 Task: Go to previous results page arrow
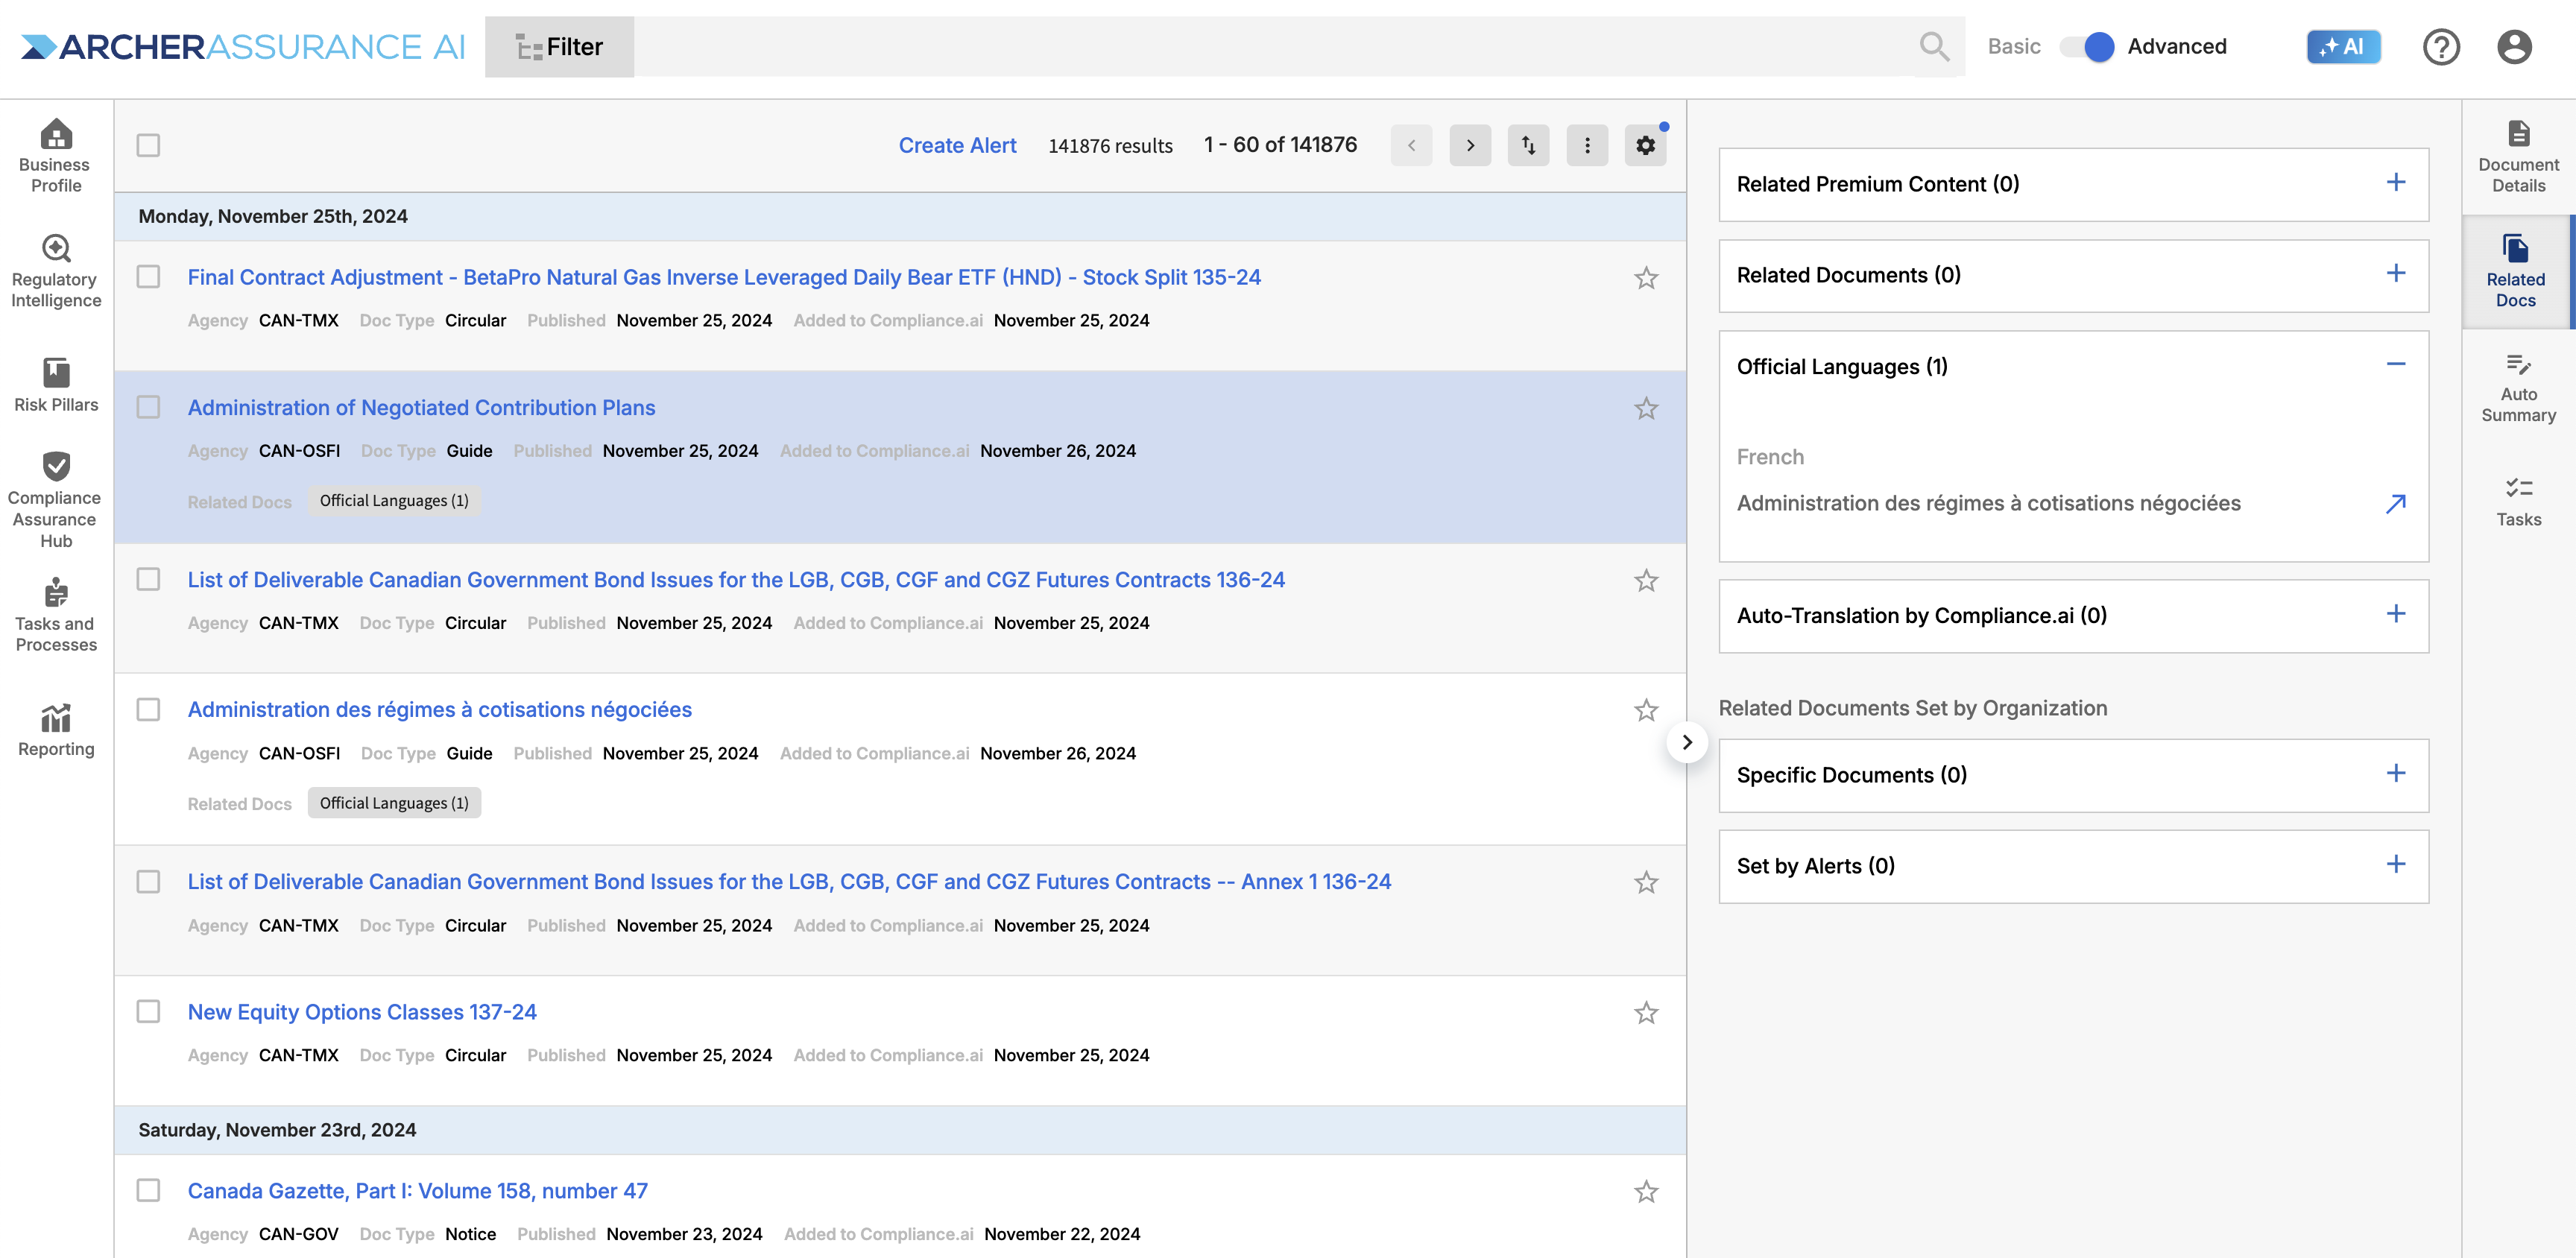1411,145
